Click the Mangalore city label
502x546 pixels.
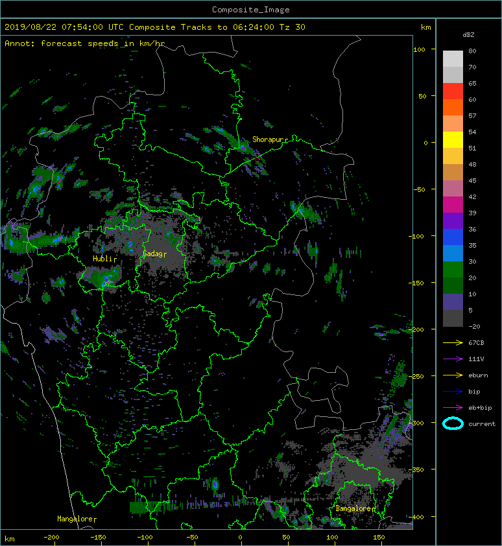point(75,519)
